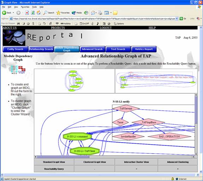The height and width of the screenshot is (181, 203).
Task: Click the Print icon in toolbar
Action: pos(100,13)
